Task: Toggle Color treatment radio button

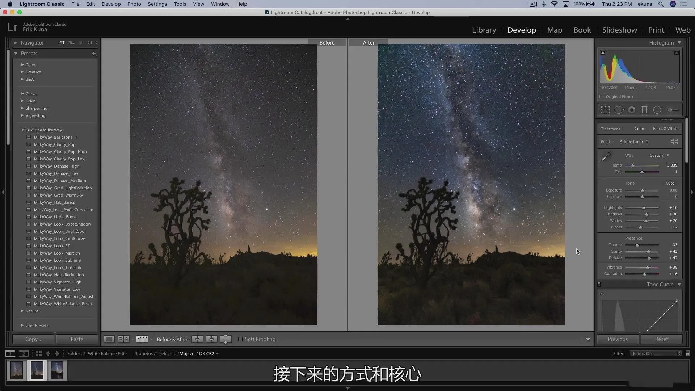Action: [x=639, y=128]
